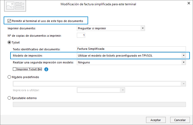
Task: Expand the Modelo predefinido combo box arrow
Action: 183,84
